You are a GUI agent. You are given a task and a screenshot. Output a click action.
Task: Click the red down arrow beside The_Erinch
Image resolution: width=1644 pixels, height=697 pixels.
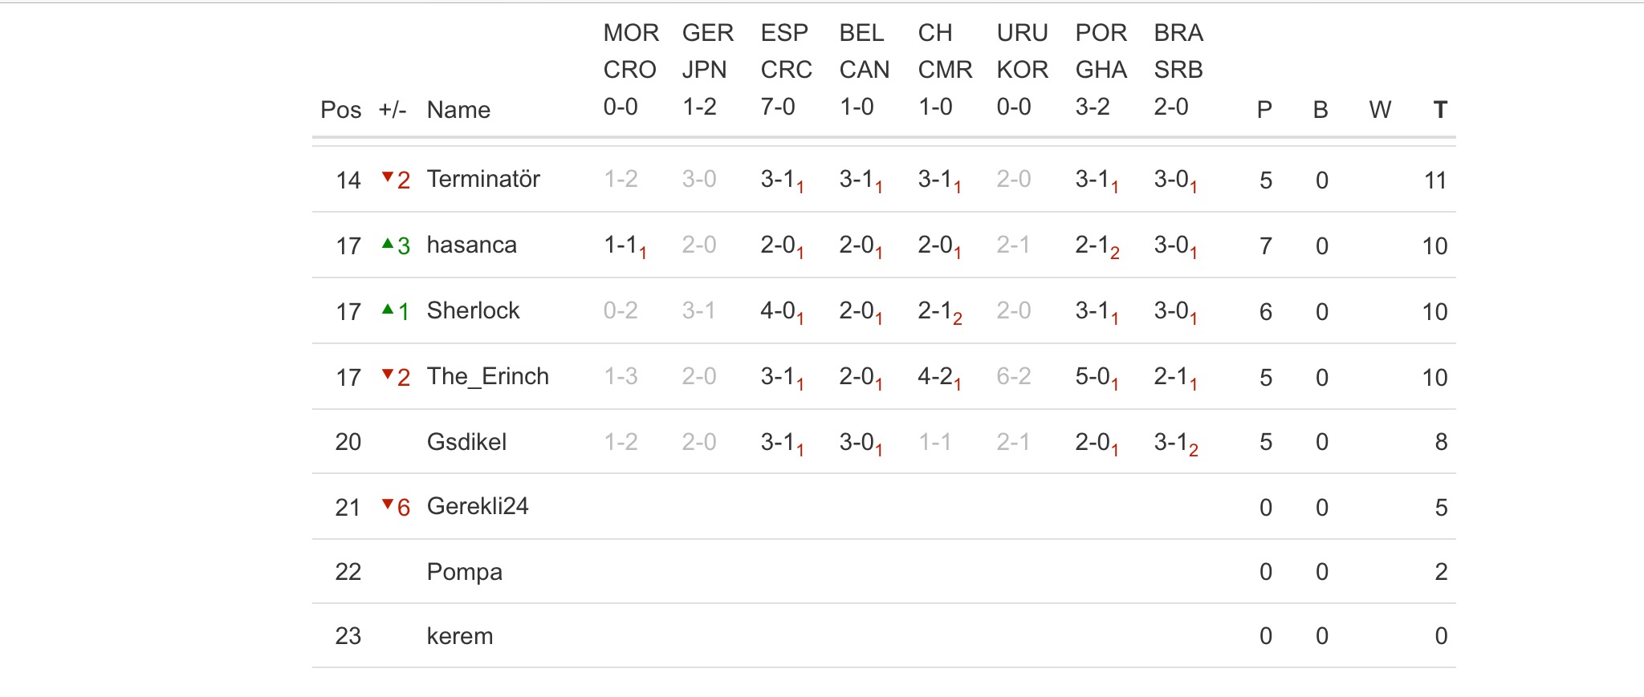pos(388,374)
